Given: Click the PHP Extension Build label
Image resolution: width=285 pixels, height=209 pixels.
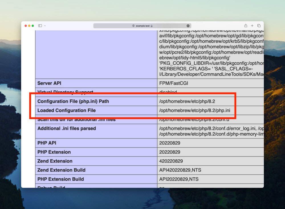Looking at the screenshot, I should pos(61,179).
